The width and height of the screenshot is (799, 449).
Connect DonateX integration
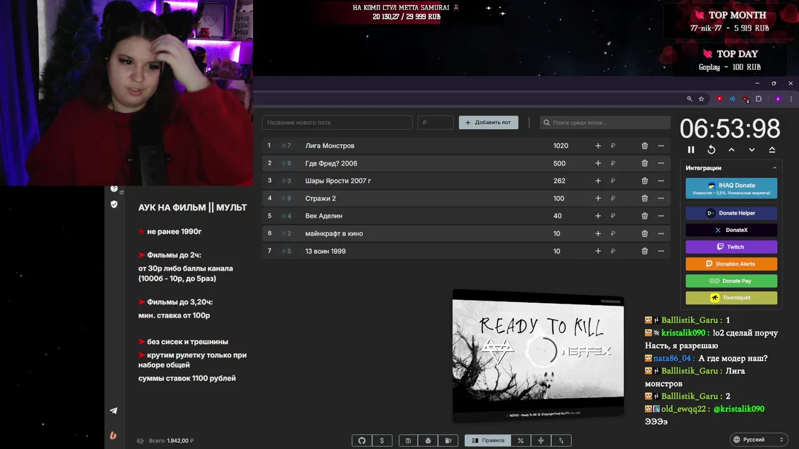pyautogui.click(x=732, y=230)
